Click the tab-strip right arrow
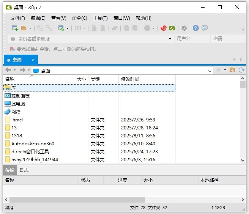The width and height of the screenshot is (249, 214). tap(241, 59)
